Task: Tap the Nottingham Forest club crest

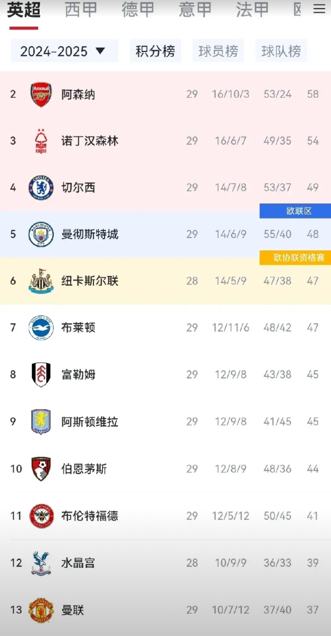Action: [41, 141]
